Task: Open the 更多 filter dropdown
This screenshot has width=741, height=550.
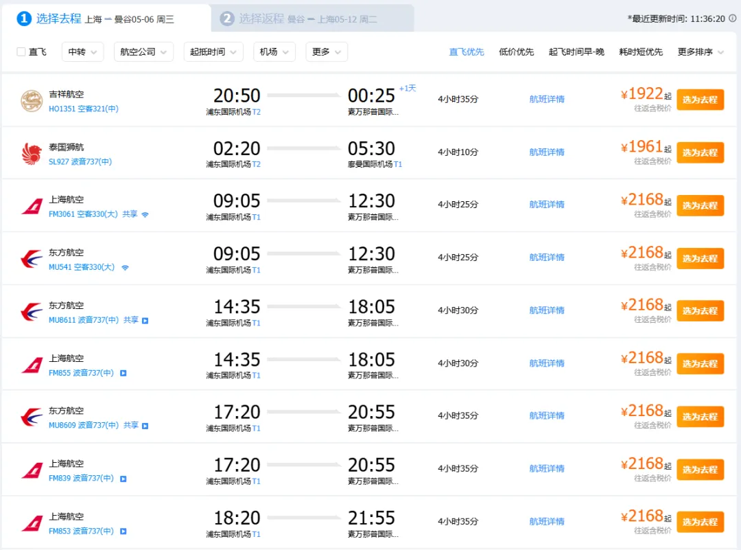Action: (327, 52)
